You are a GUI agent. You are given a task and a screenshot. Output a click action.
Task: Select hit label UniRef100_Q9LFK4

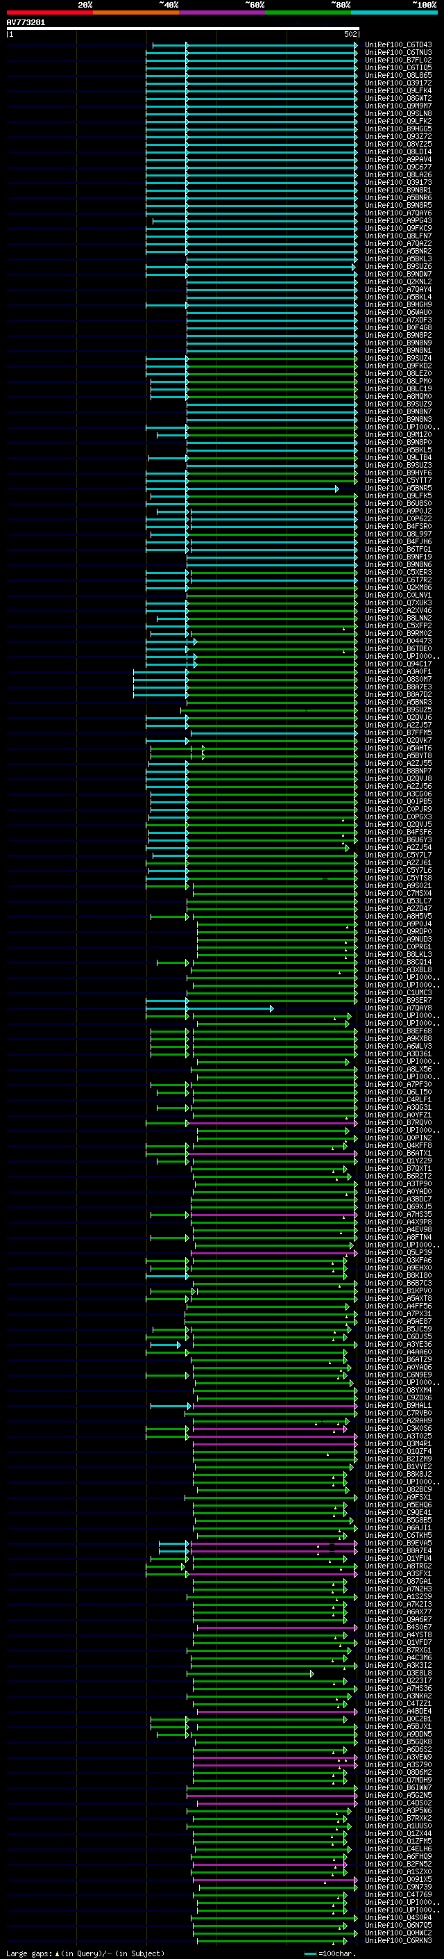click(398, 90)
